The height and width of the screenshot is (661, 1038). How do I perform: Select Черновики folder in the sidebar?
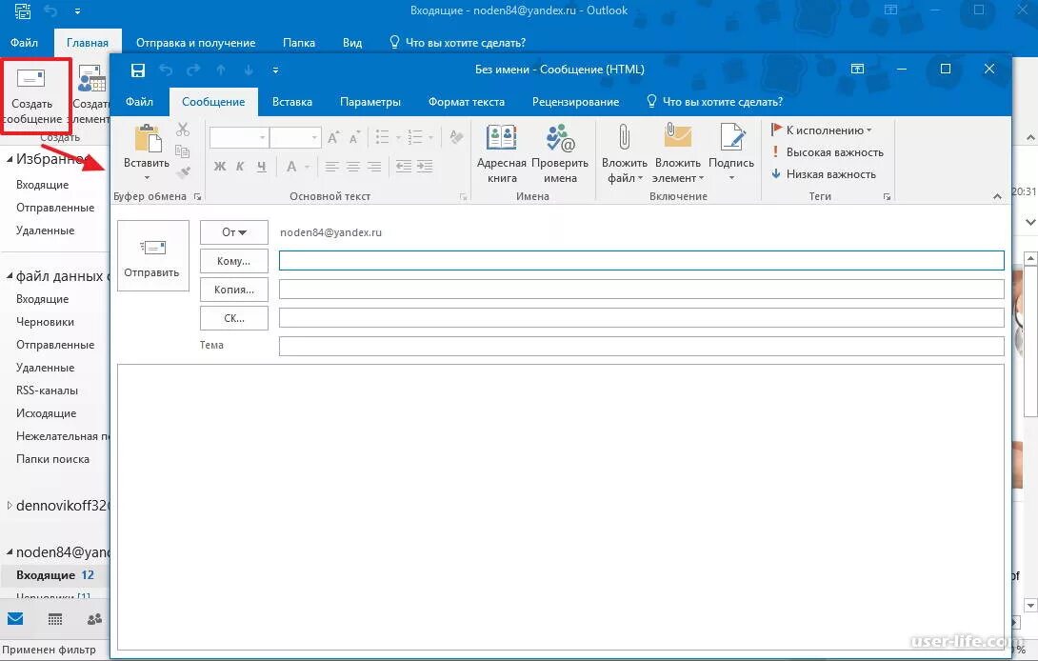(45, 322)
